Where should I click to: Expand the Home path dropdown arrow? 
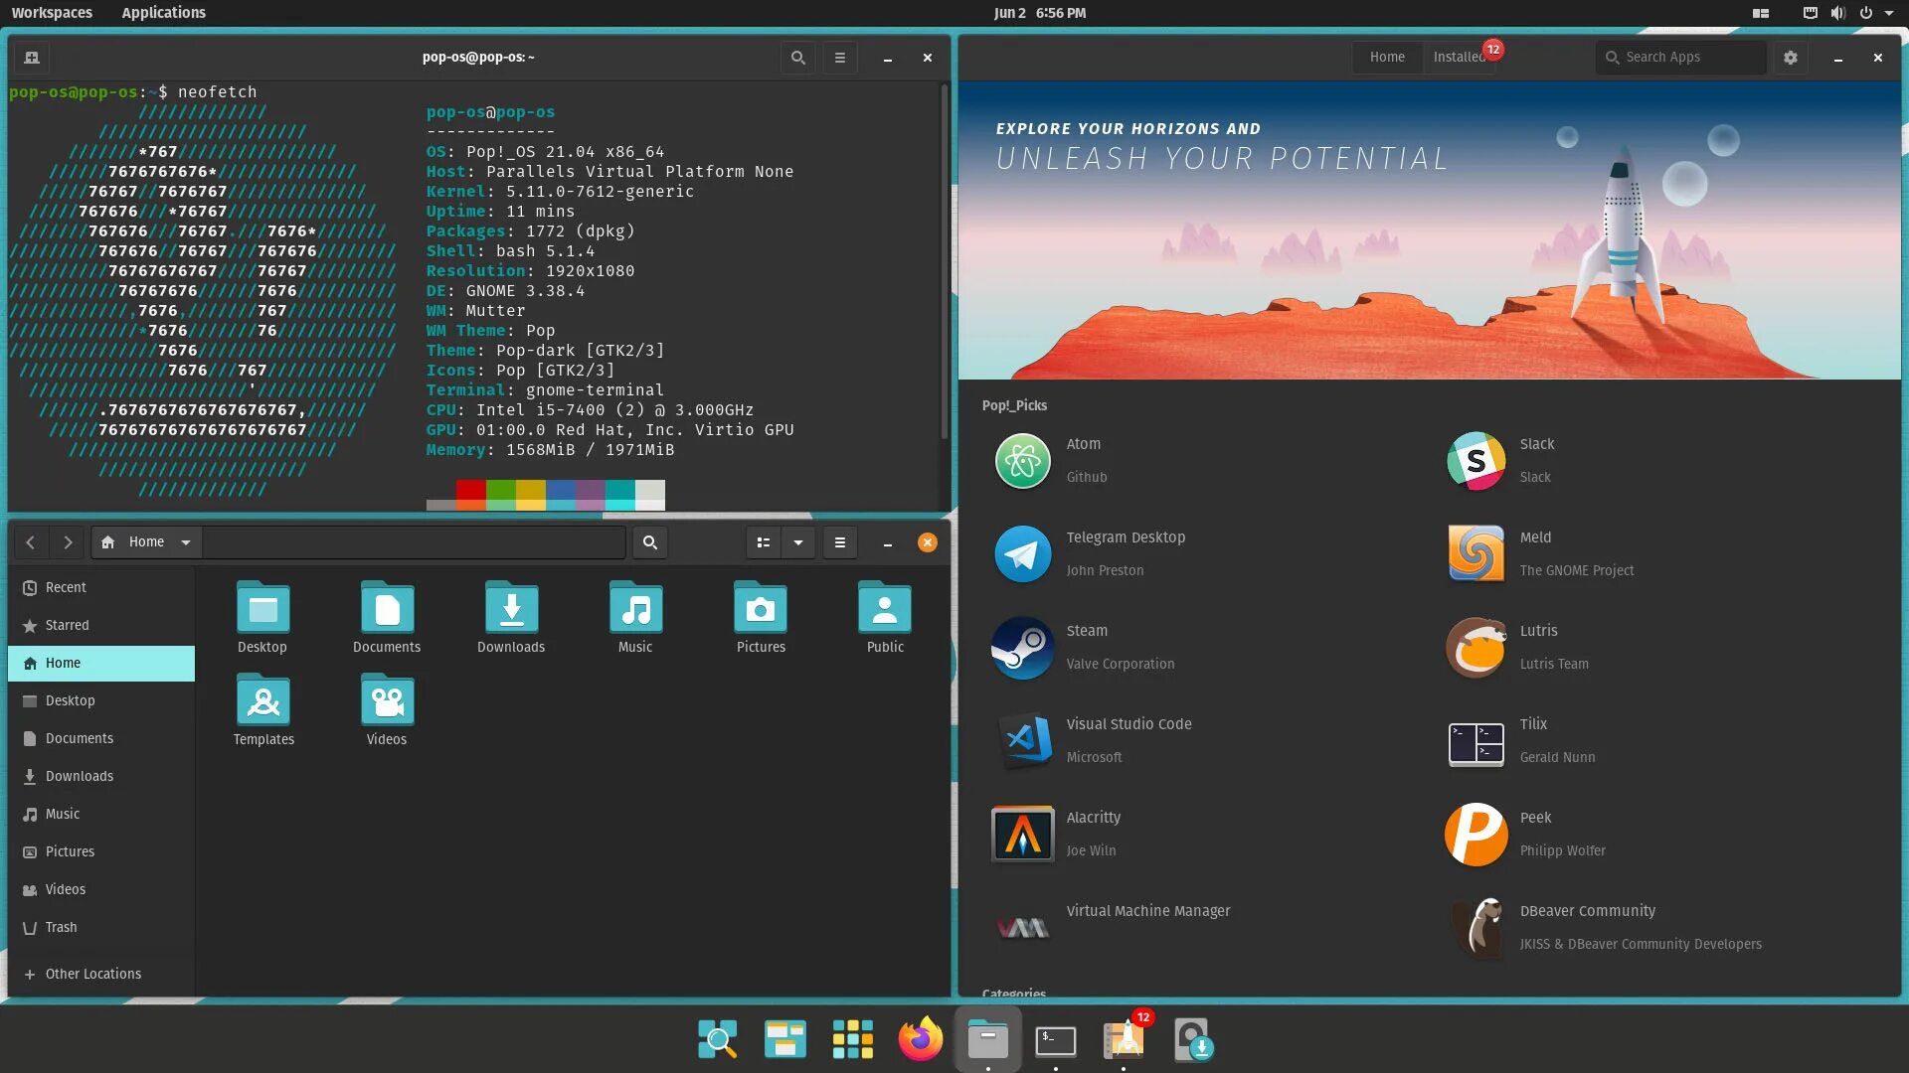point(186,542)
